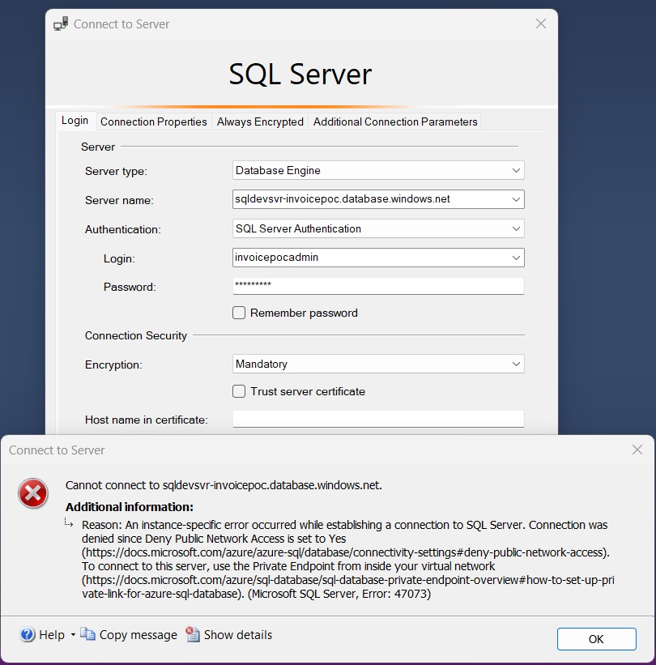Viewport: 656px width, 665px height.
Task: Open Additional Connection Parameters tab
Action: coord(395,121)
